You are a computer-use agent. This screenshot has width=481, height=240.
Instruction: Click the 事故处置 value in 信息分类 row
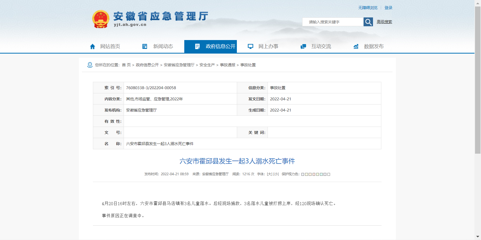(278, 88)
